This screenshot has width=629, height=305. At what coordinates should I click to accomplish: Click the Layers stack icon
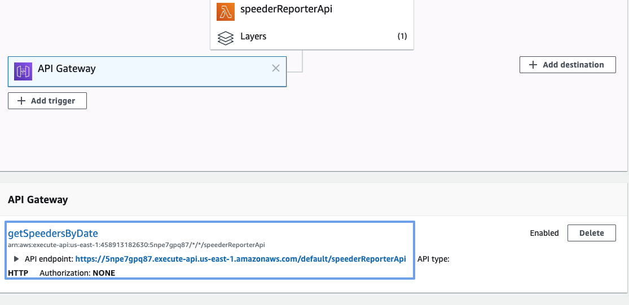[226, 37]
